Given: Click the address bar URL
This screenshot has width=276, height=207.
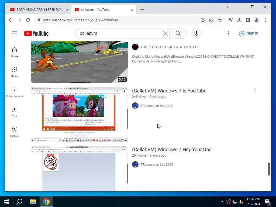Looking at the screenshot, I should pyautogui.click(x=80, y=20).
